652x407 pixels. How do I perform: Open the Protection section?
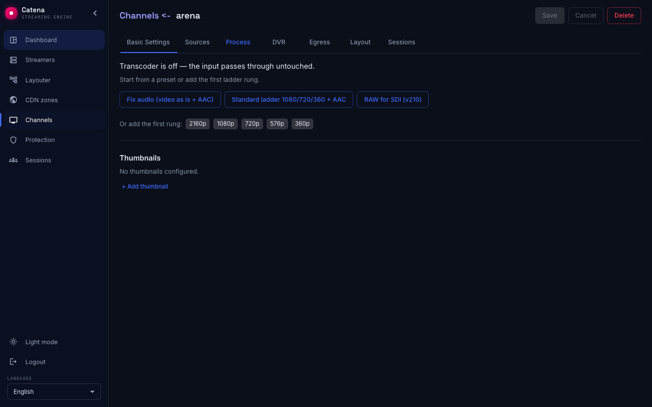pyautogui.click(x=54, y=140)
